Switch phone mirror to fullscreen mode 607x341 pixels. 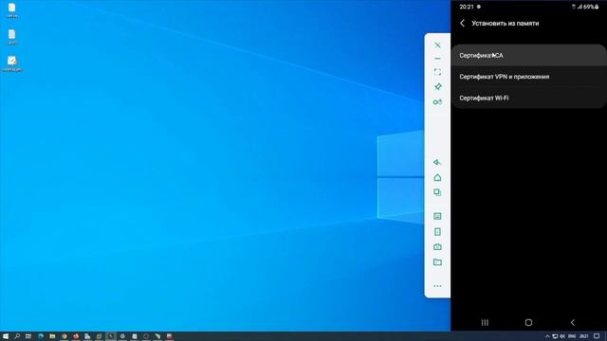[x=437, y=72]
